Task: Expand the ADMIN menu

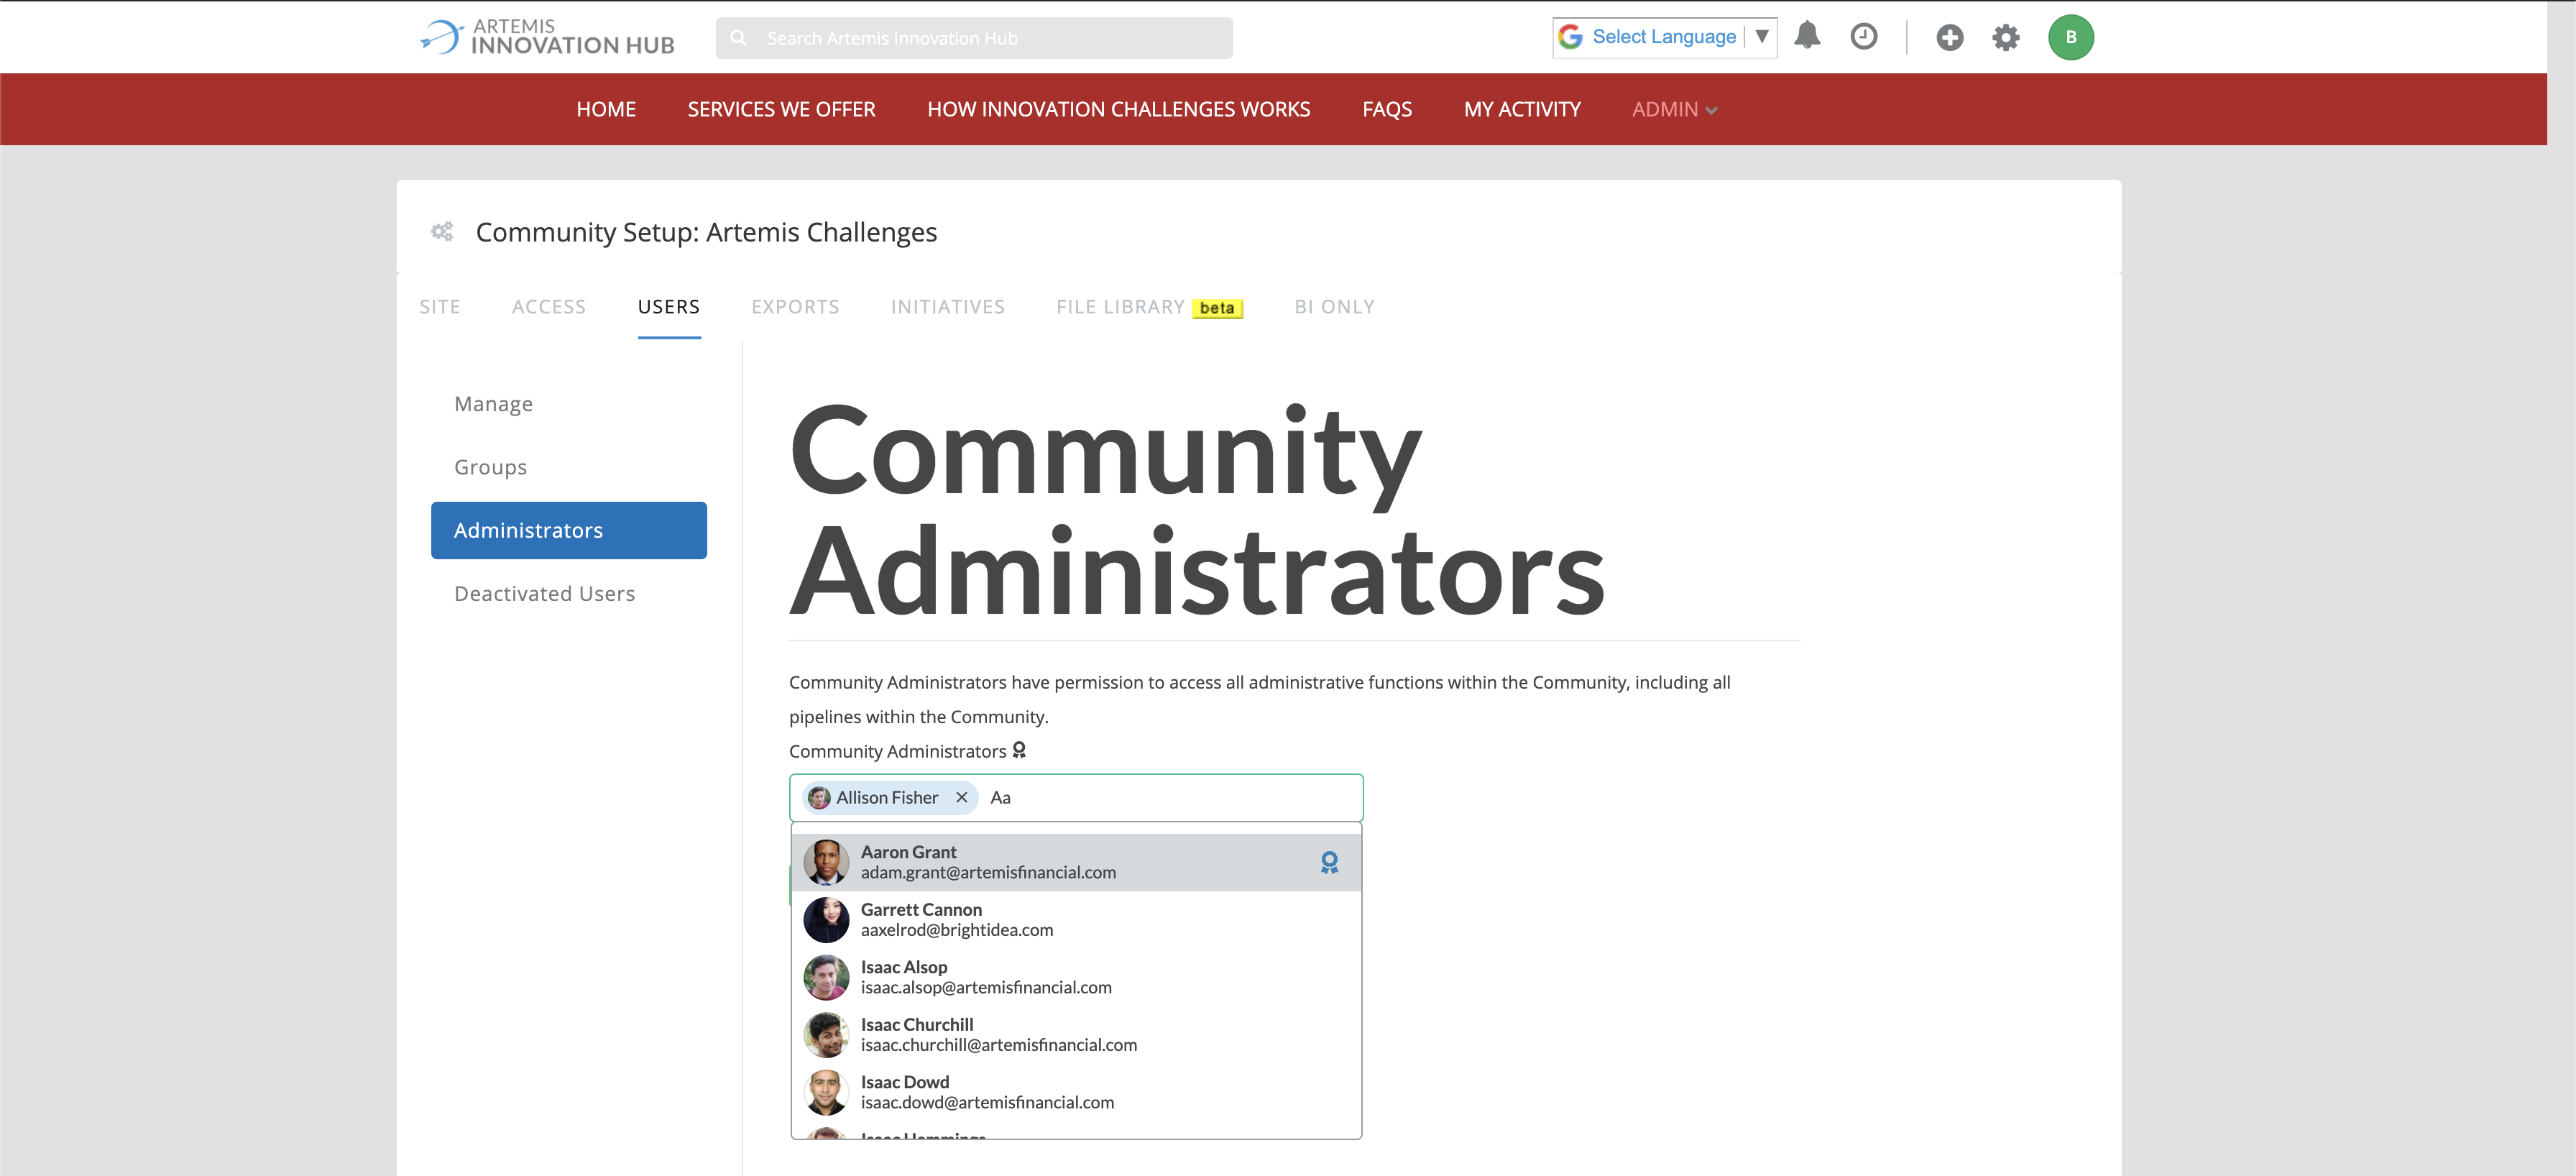Action: tap(1674, 109)
